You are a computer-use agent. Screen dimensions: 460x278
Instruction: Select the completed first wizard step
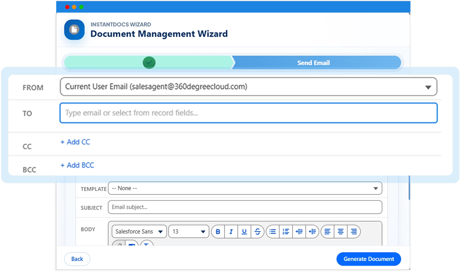(148, 62)
